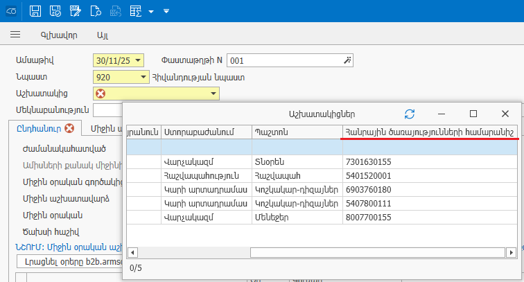
Task: Click the greyed copy transactions icon
Action: [x=116, y=11]
